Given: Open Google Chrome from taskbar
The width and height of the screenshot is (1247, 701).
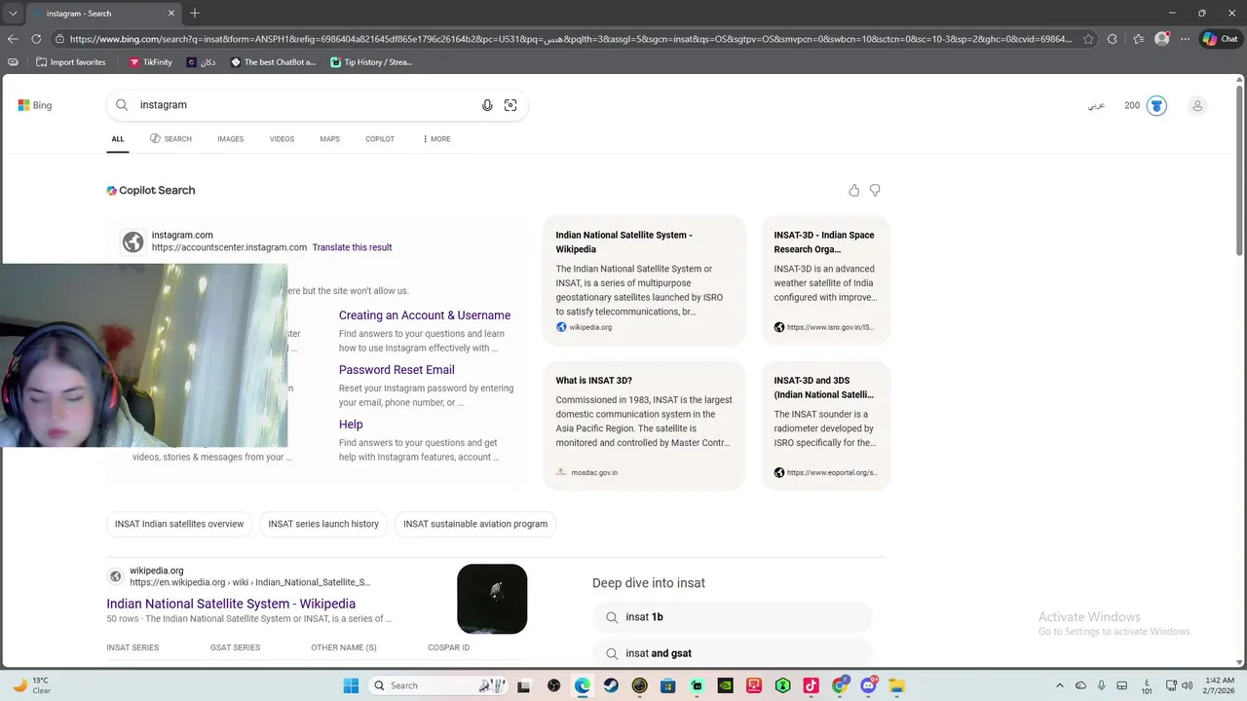Looking at the screenshot, I should pos(840,685).
